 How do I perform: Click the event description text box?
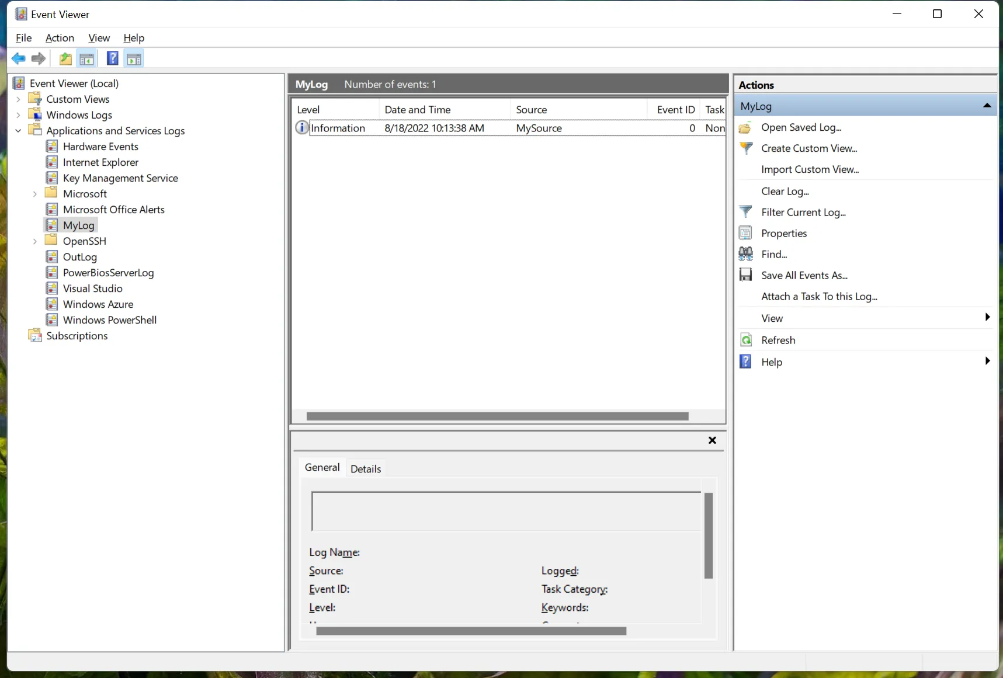click(506, 512)
